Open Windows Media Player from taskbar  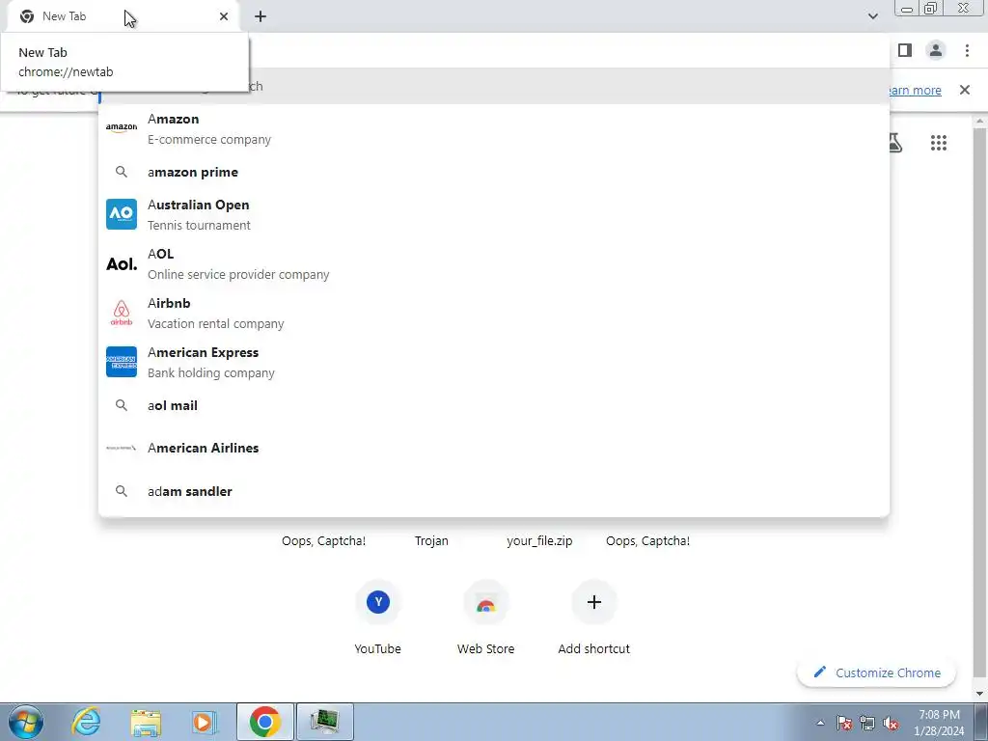tap(205, 722)
